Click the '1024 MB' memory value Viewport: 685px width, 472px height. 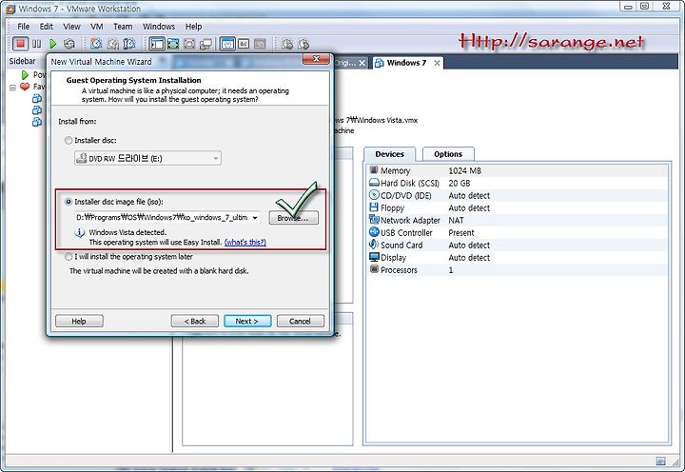(465, 170)
